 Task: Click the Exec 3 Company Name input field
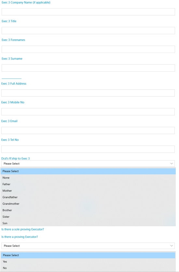88,12
